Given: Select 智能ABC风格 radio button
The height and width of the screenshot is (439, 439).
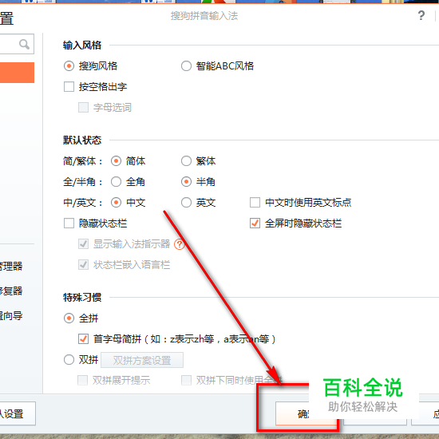Looking at the screenshot, I should point(186,66).
